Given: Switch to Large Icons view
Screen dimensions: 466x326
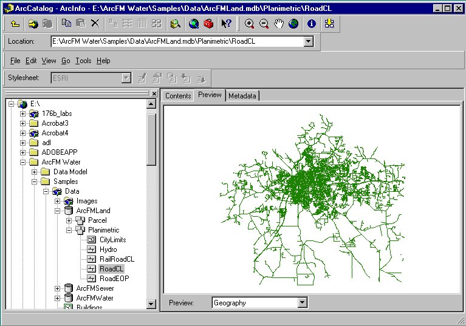Looking at the screenshot, I should tap(113, 23).
